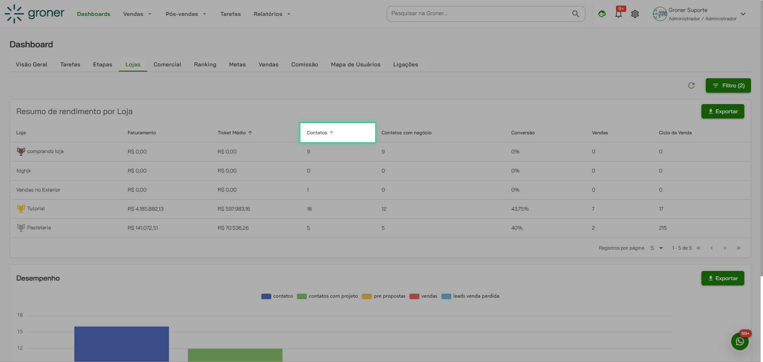Switch to Mapa de Usuários tab
Viewport: 763px width, 362px height.
click(x=356, y=64)
